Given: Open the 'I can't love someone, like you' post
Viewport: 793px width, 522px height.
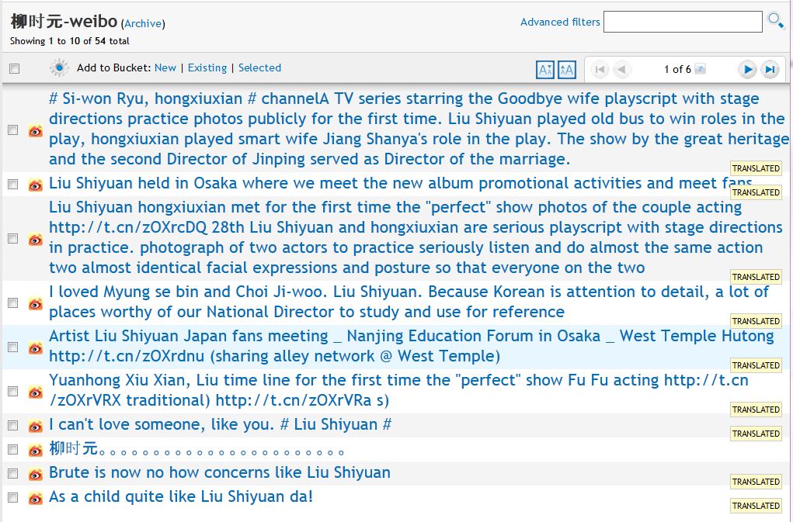Looking at the screenshot, I should coord(220,424).
